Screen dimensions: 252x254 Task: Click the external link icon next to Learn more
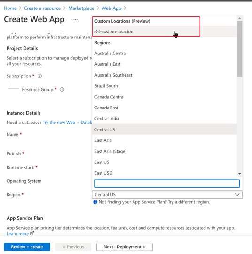point(32,233)
